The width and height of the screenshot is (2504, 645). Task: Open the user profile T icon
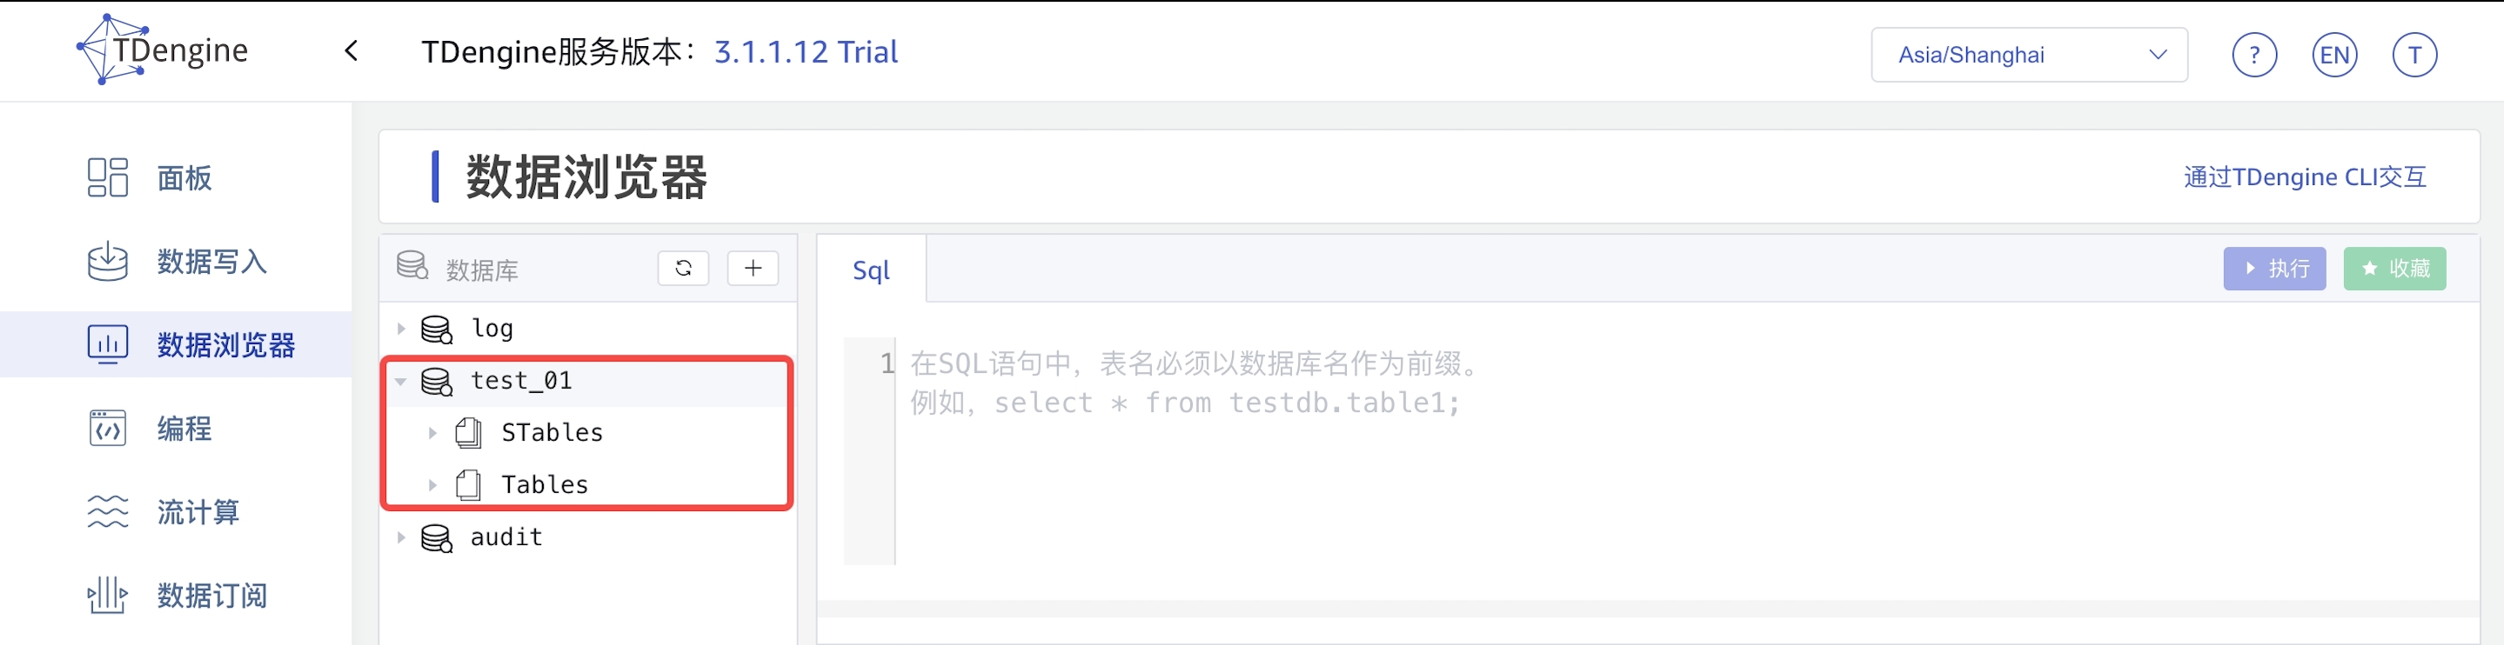pos(2414,55)
